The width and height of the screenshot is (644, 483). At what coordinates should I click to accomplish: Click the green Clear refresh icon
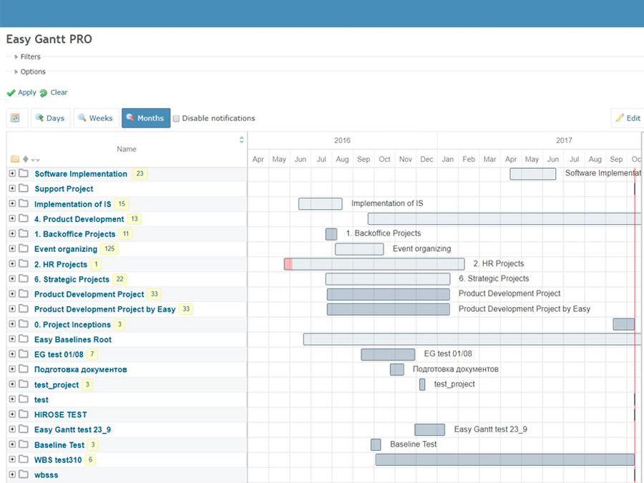click(43, 93)
